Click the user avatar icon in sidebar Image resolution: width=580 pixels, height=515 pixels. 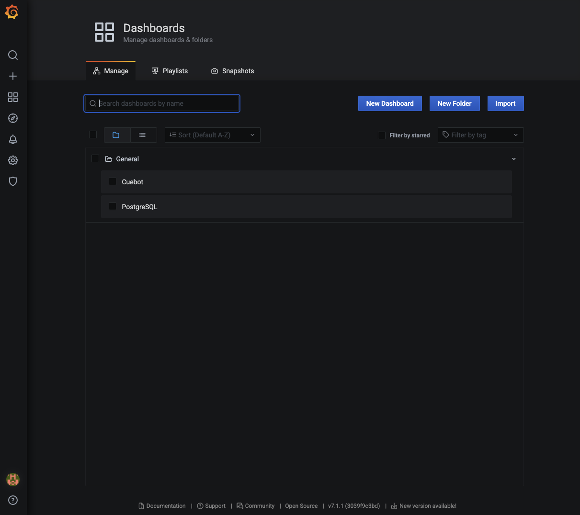point(13,479)
